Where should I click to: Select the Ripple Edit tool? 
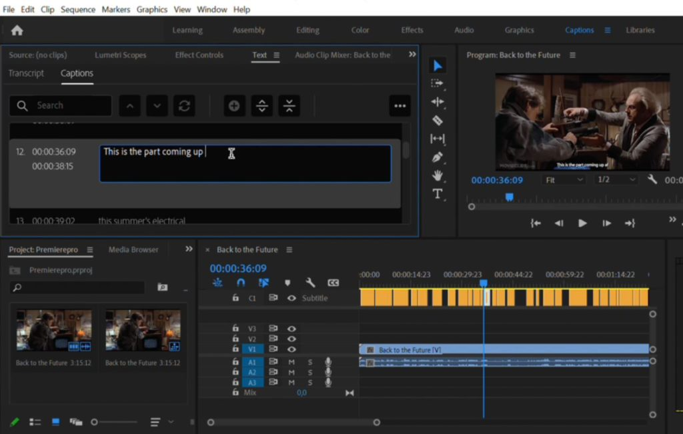438,102
